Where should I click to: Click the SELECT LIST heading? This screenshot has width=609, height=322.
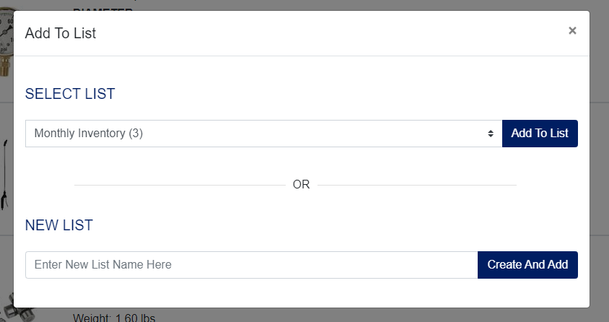click(70, 94)
